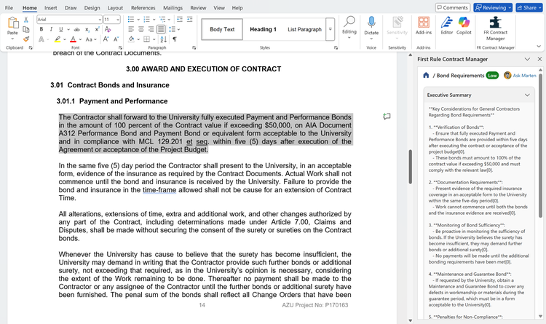Click the Share button
The image size is (546, 324).
click(529, 8)
